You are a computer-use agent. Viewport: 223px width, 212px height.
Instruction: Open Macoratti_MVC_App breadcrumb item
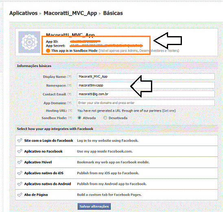[70, 13]
